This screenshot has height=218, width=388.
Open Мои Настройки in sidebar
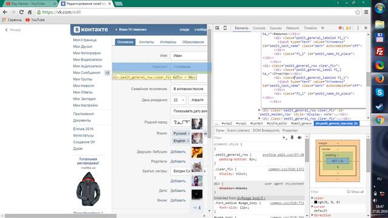[x=85, y=105]
